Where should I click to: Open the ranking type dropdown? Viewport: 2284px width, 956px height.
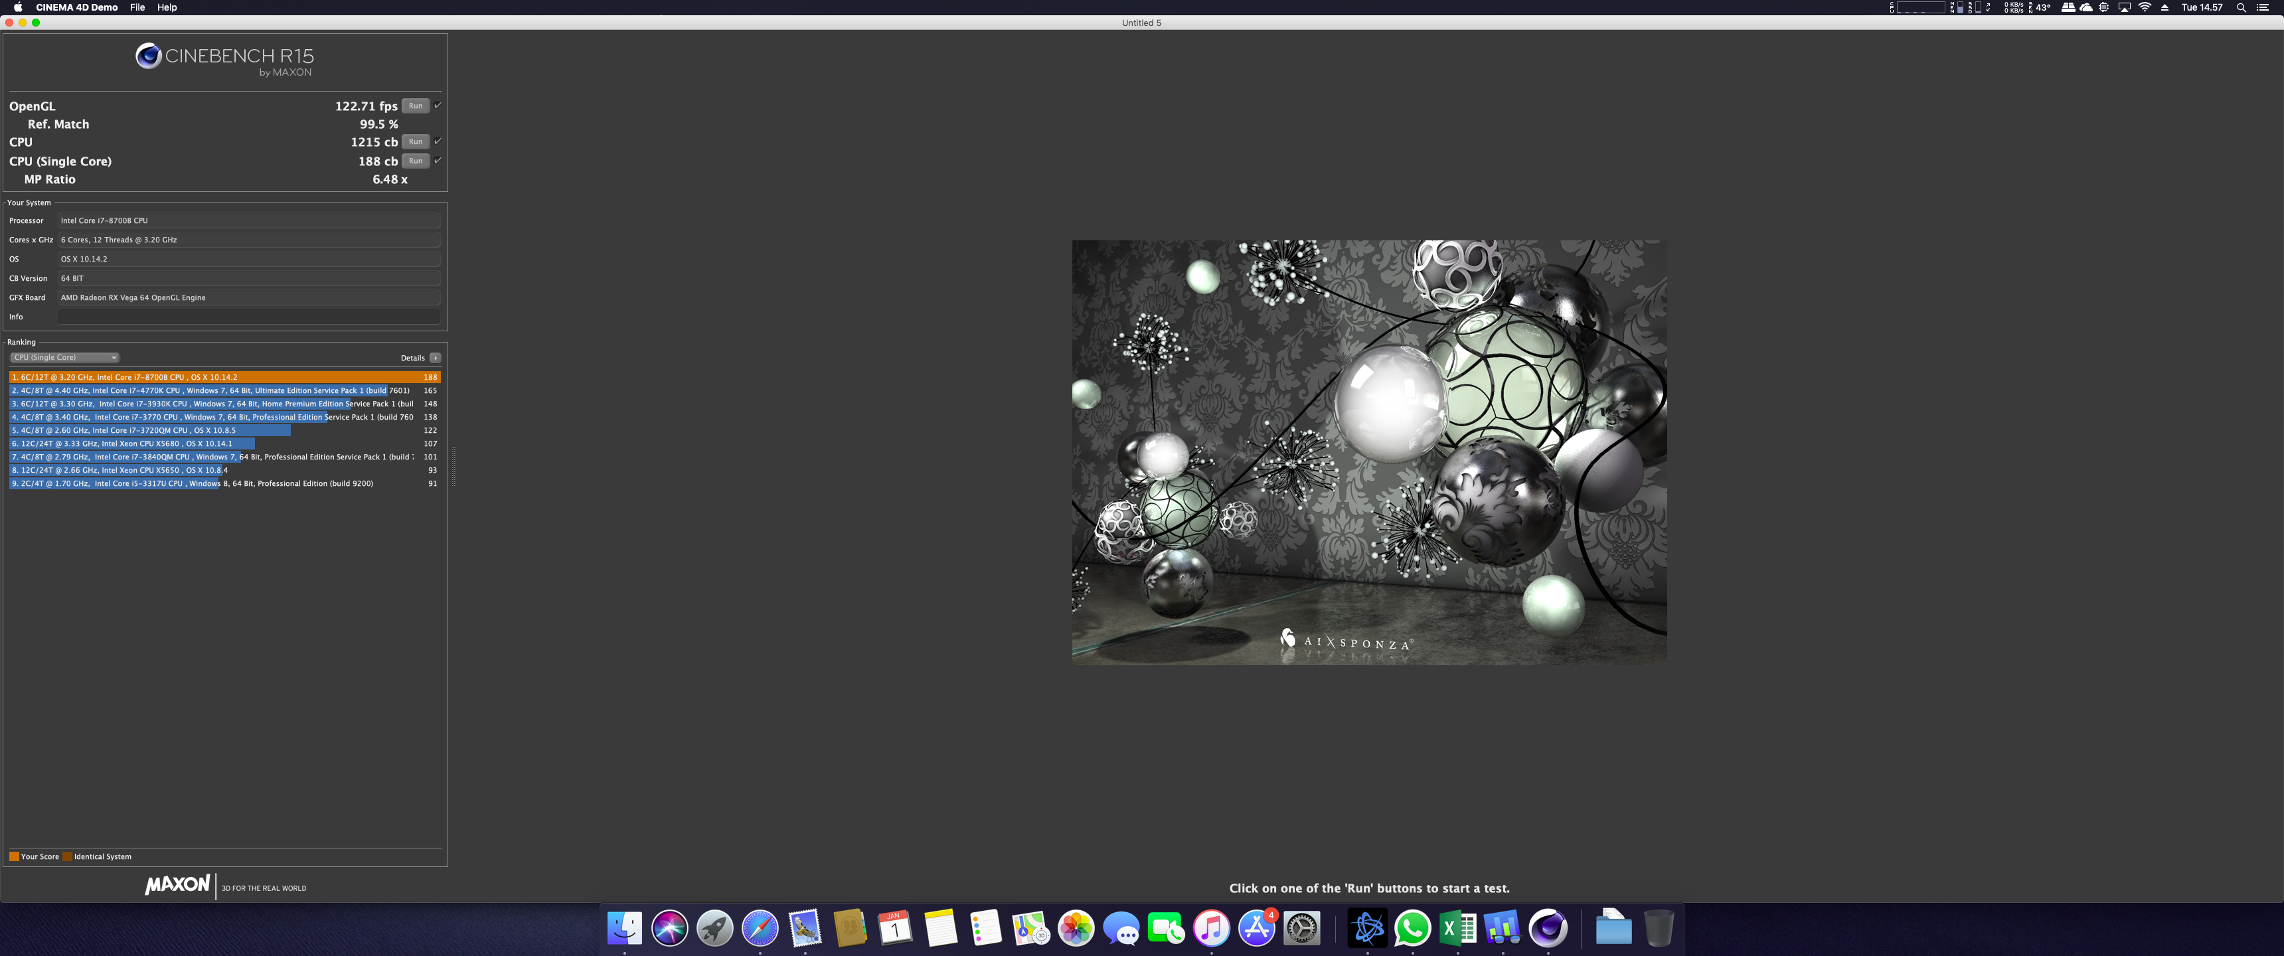coord(64,357)
